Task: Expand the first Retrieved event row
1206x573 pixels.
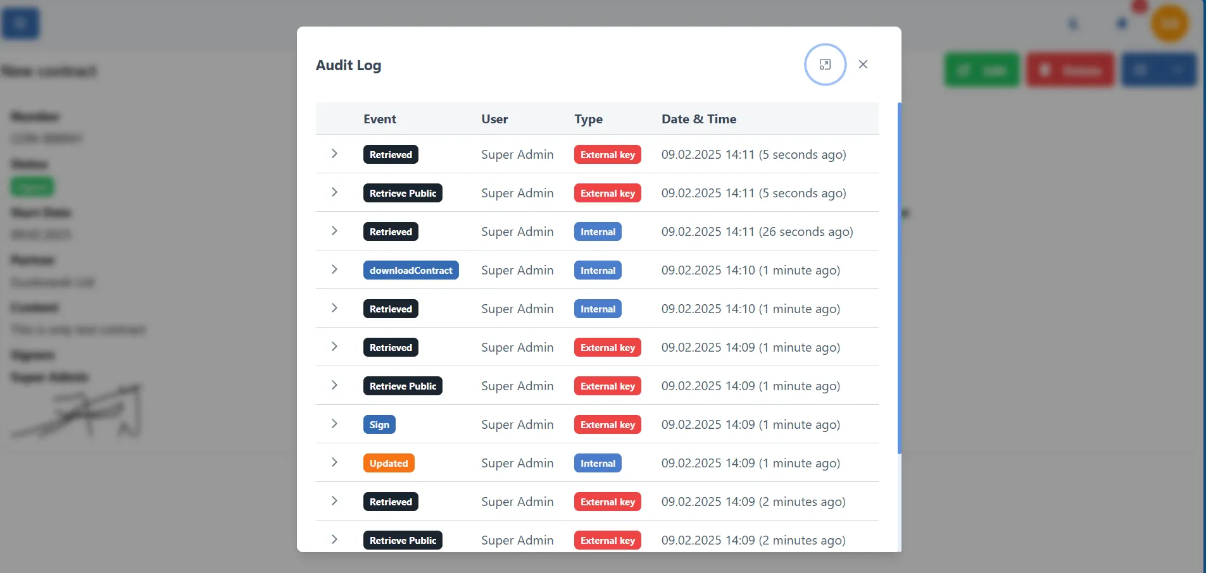Action: [x=334, y=154]
